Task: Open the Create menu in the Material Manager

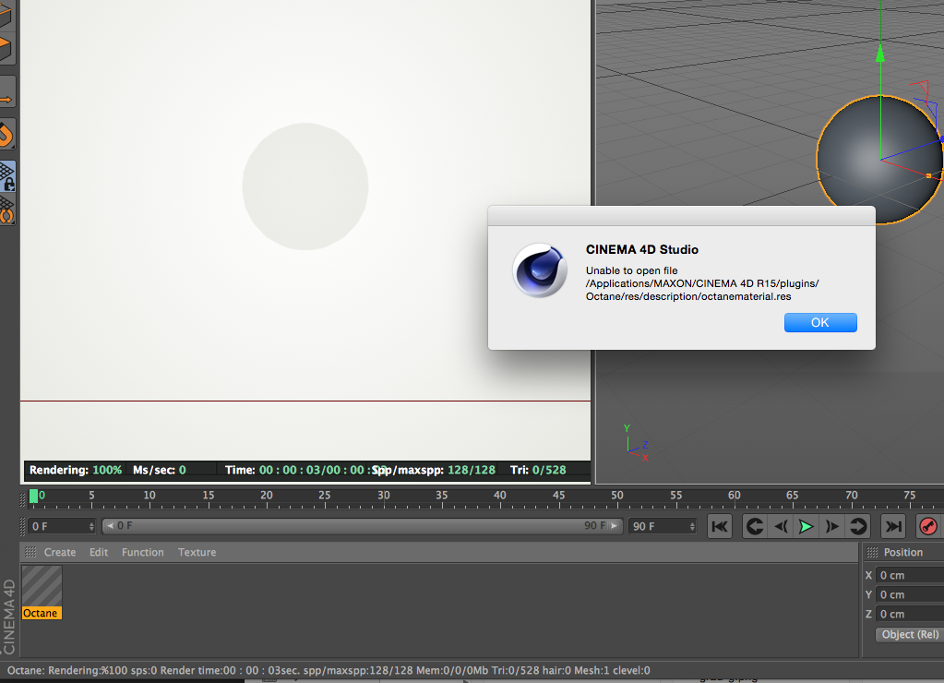Action: (x=60, y=552)
